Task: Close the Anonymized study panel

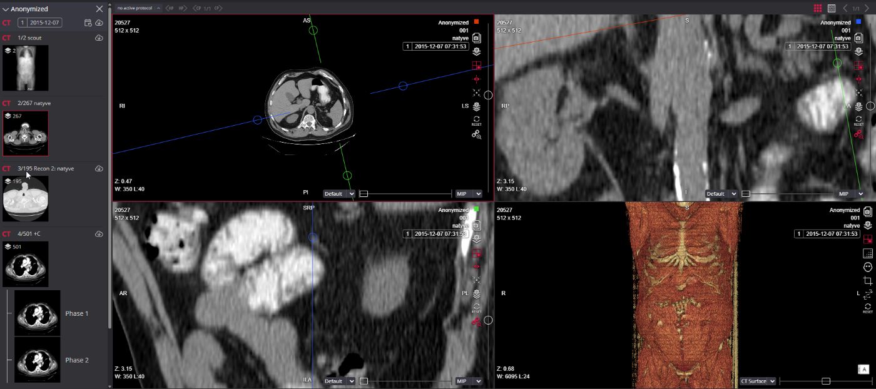Action: pyautogui.click(x=99, y=9)
